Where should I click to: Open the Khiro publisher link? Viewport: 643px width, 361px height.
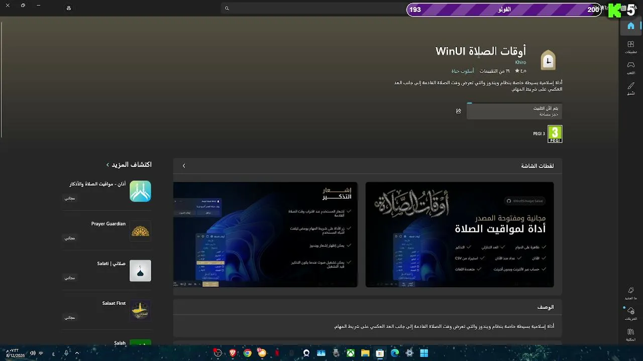coord(520,62)
